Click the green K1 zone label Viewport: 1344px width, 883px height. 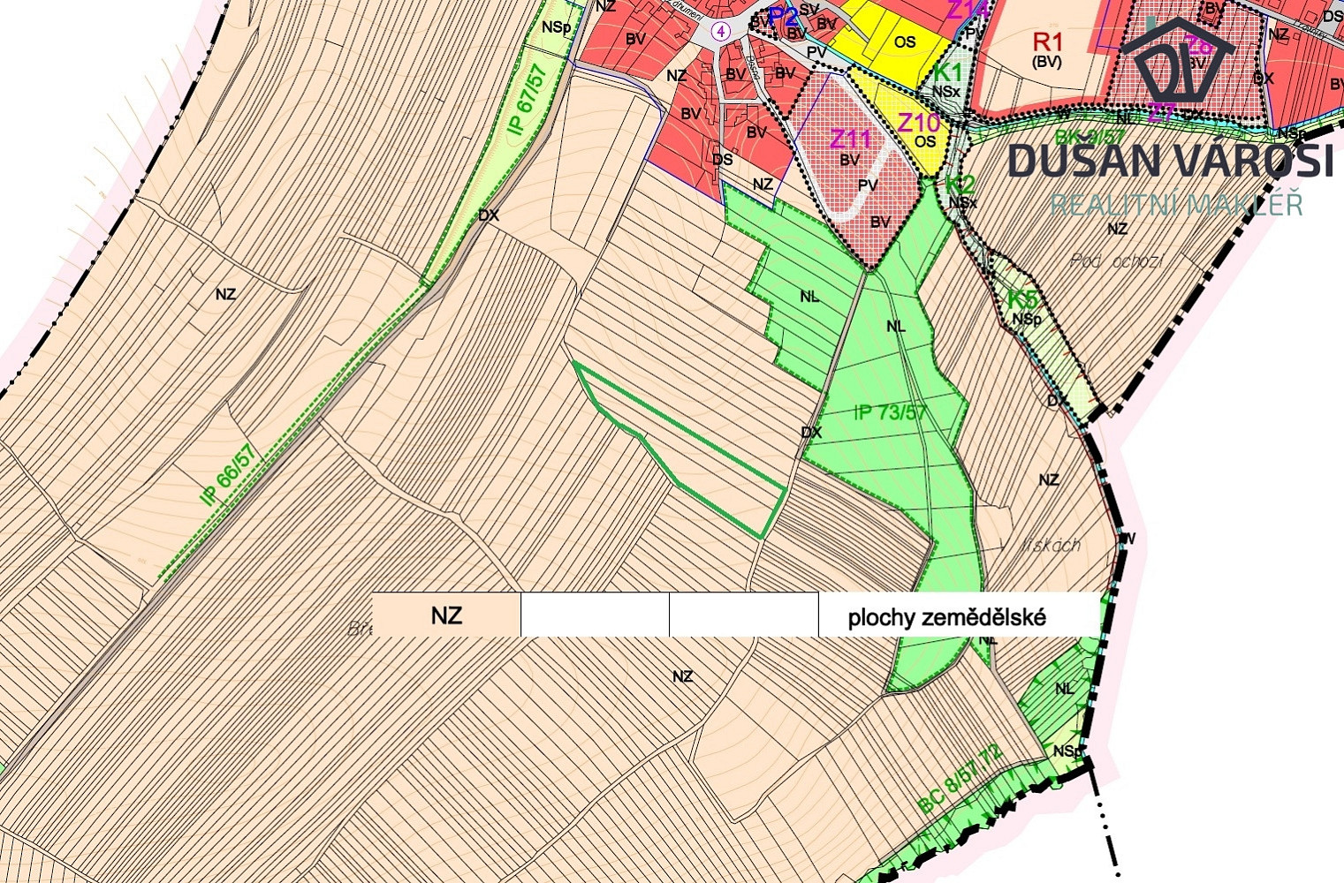pos(948,72)
